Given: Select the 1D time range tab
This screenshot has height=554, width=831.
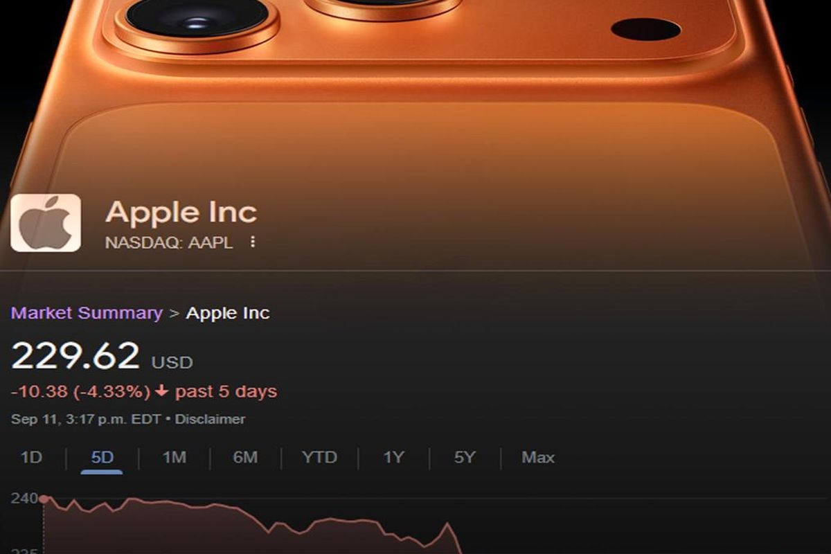Looking at the screenshot, I should 31,457.
